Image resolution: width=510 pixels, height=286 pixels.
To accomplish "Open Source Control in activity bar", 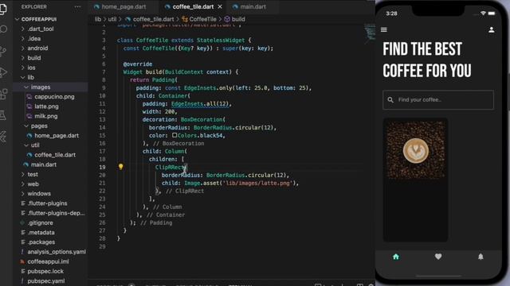I will tap(3, 51).
